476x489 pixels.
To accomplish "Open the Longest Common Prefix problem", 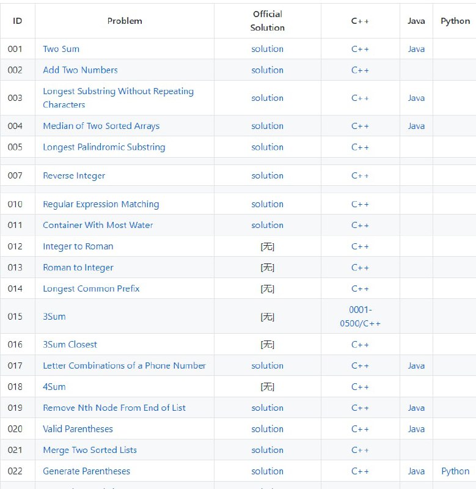I will pyautogui.click(x=91, y=289).
